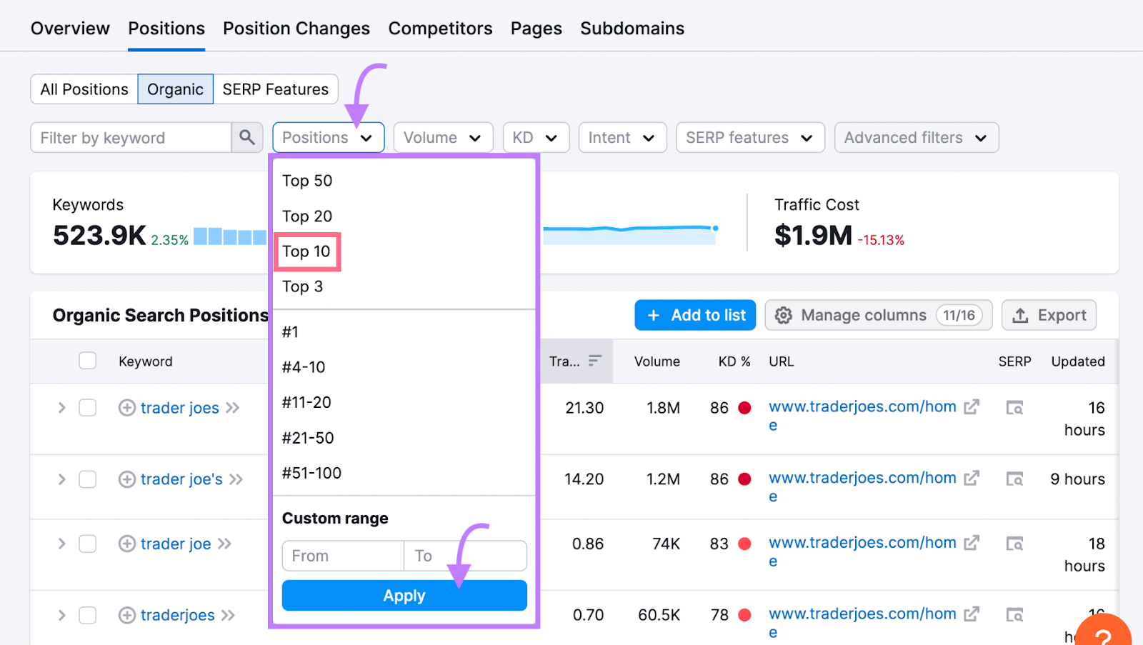Image resolution: width=1143 pixels, height=645 pixels.
Task: Check the box for trader joes row
Action: pyautogui.click(x=88, y=408)
